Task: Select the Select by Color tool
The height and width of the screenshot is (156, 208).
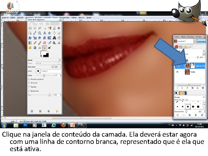Action: point(49,28)
